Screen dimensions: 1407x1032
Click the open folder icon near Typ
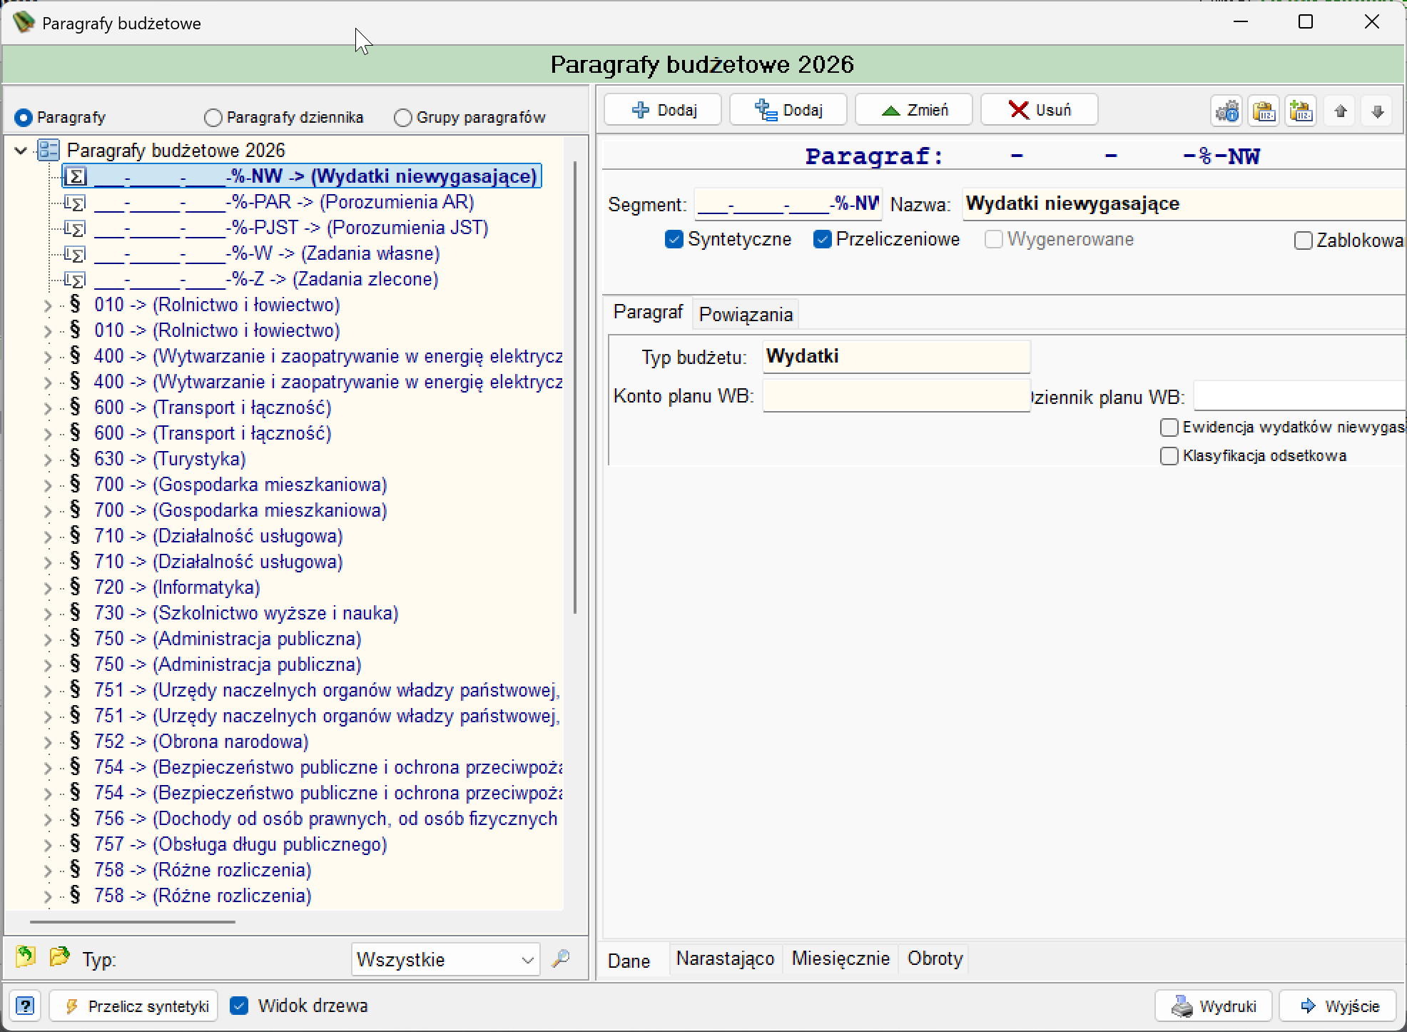[x=60, y=956]
